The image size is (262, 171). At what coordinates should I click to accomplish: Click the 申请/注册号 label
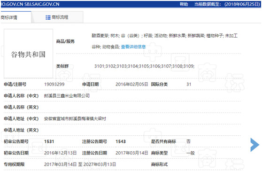15,84
